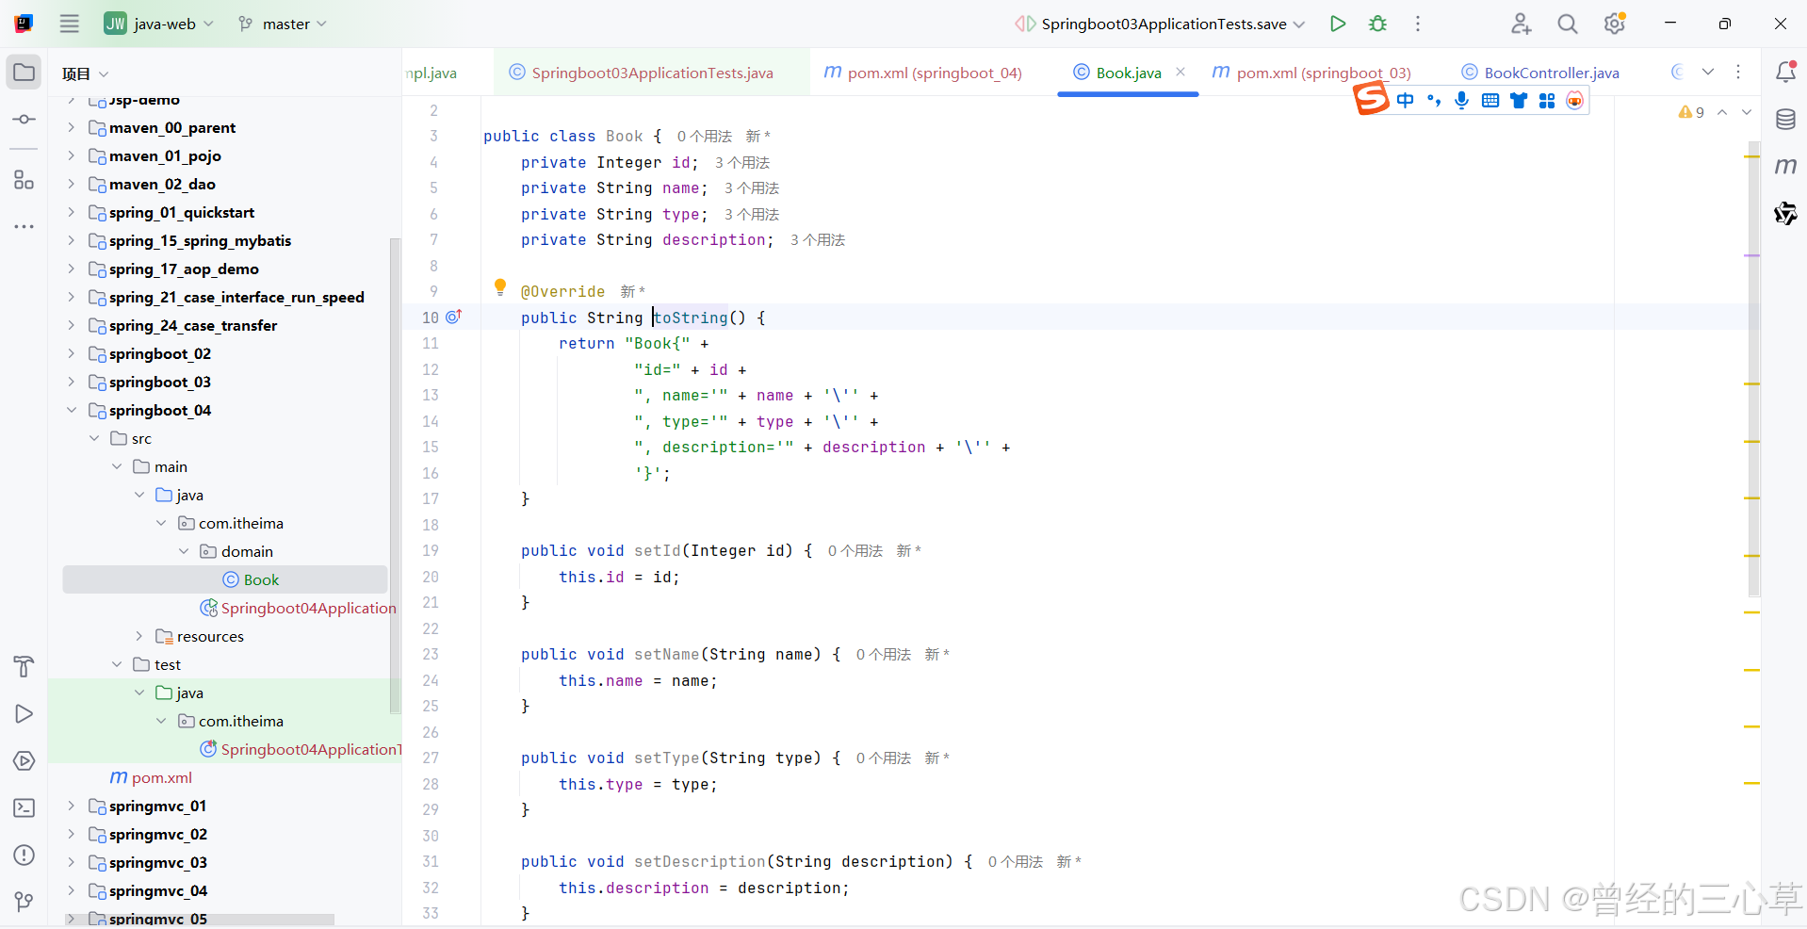Collapse the test folder

click(x=117, y=664)
